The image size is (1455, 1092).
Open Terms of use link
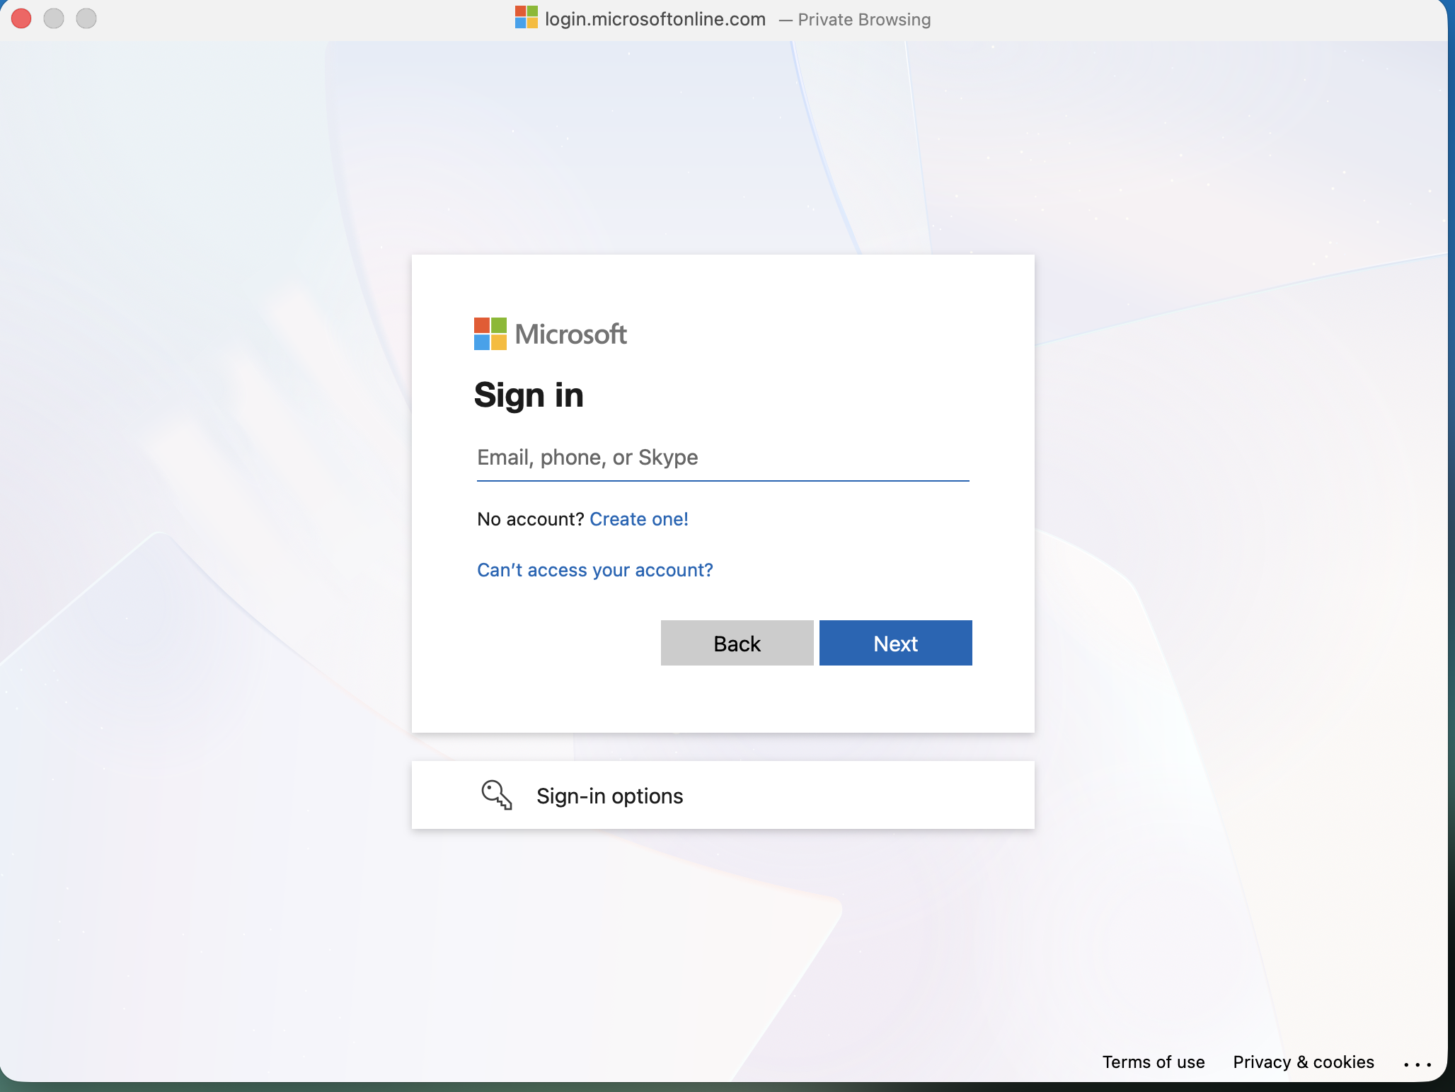(x=1153, y=1062)
